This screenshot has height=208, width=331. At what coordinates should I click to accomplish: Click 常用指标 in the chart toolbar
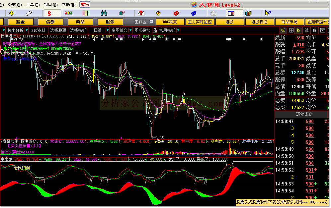point(167,30)
